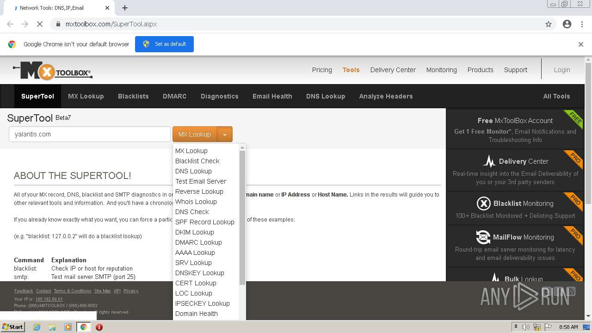Bookmark this page with the star
592x333 pixels.
[x=549, y=24]
